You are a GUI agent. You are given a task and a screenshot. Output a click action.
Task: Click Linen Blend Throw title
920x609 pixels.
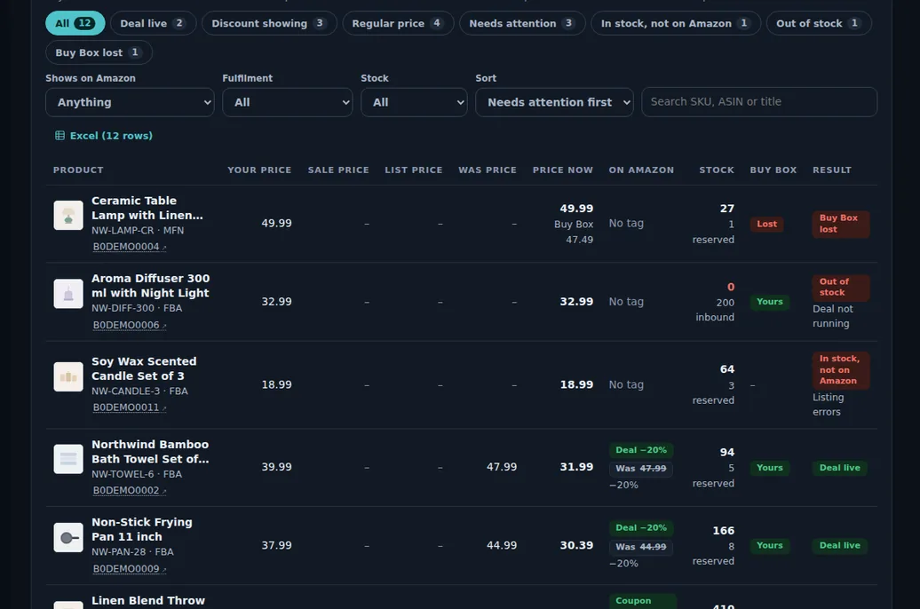point(148,601)
